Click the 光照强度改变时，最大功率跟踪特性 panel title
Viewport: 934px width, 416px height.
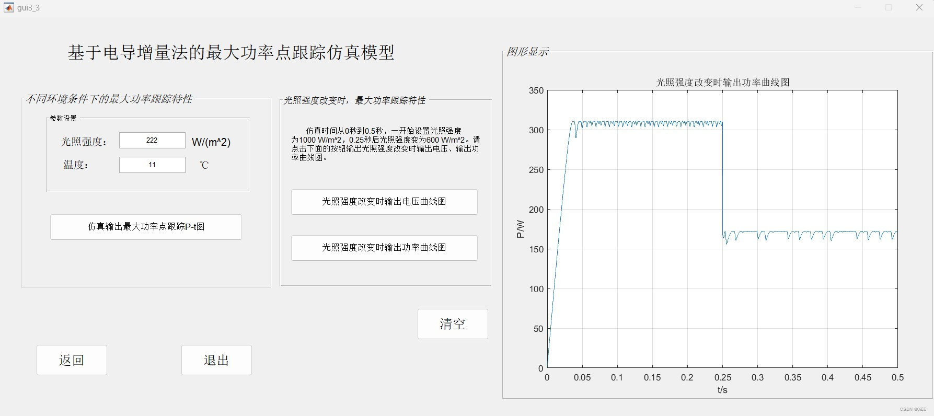354,100
